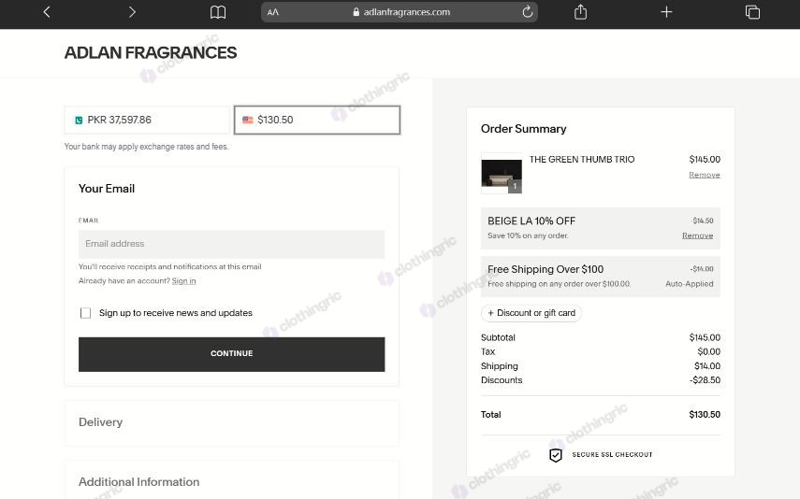Show all tabs with the tabs icon
Image resolution: width=800 pixels, height=499 pixels.
752,12
